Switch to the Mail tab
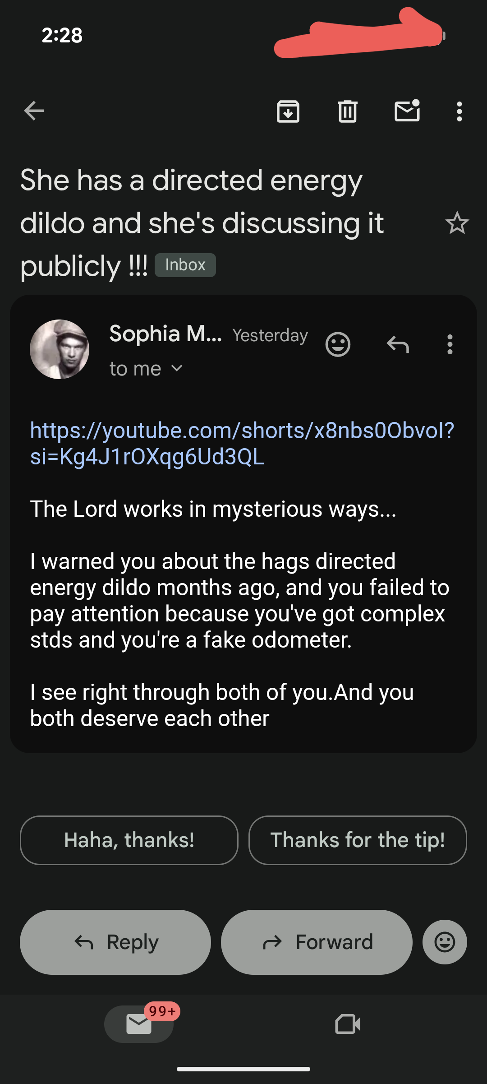The height and width of the screenshot is (1084, 487). click(139, 1024)
